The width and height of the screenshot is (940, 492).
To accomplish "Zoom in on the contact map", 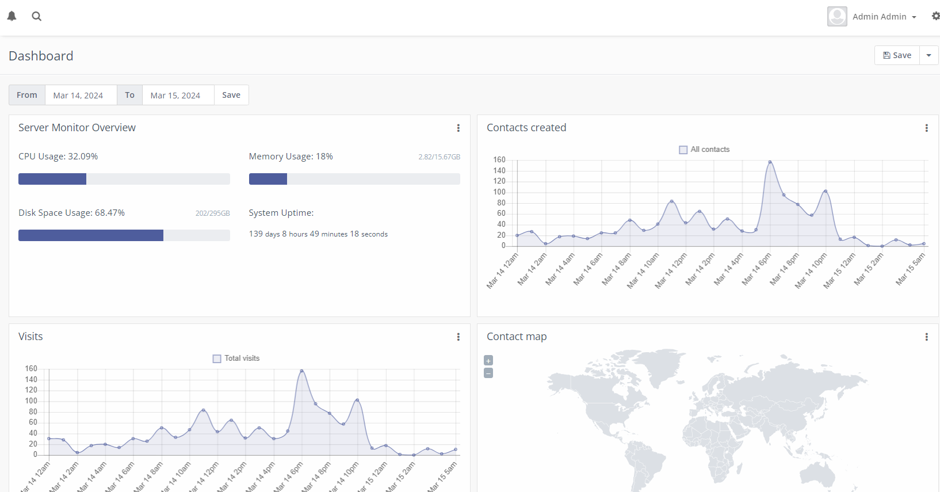I will click(488, 360).
